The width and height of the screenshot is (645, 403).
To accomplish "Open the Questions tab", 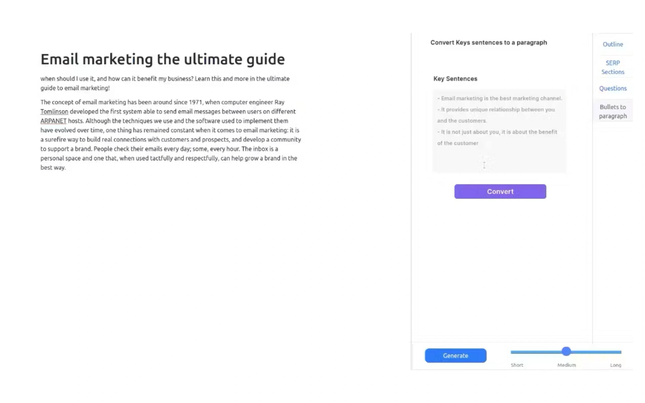I will coord(612,88).
